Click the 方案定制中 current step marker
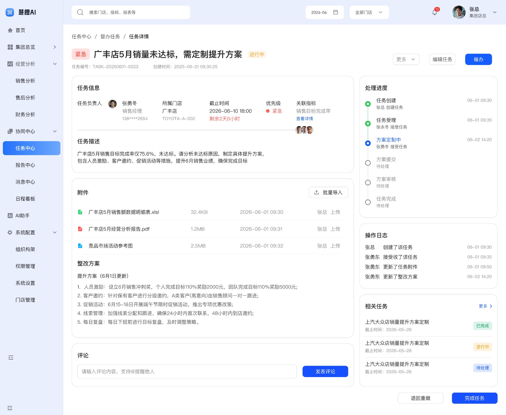Screen dimensions: 506x415 [368, 143]
